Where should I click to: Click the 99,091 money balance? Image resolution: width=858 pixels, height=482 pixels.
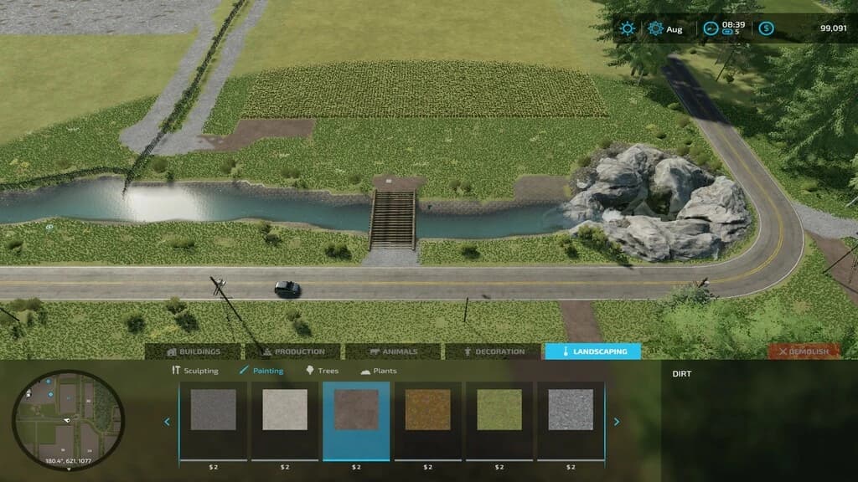click(x=833, y=28)
